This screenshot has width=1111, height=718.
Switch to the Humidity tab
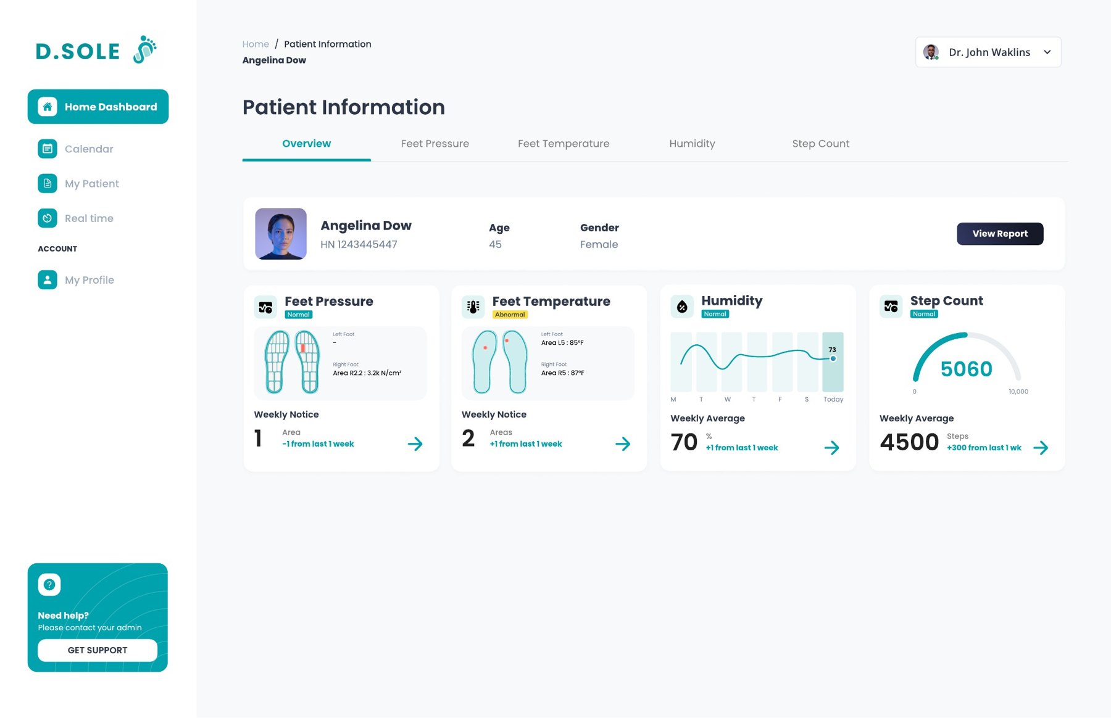pos(692,144)
